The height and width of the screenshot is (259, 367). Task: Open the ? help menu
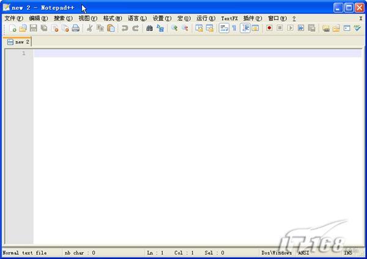pos(294,18)
